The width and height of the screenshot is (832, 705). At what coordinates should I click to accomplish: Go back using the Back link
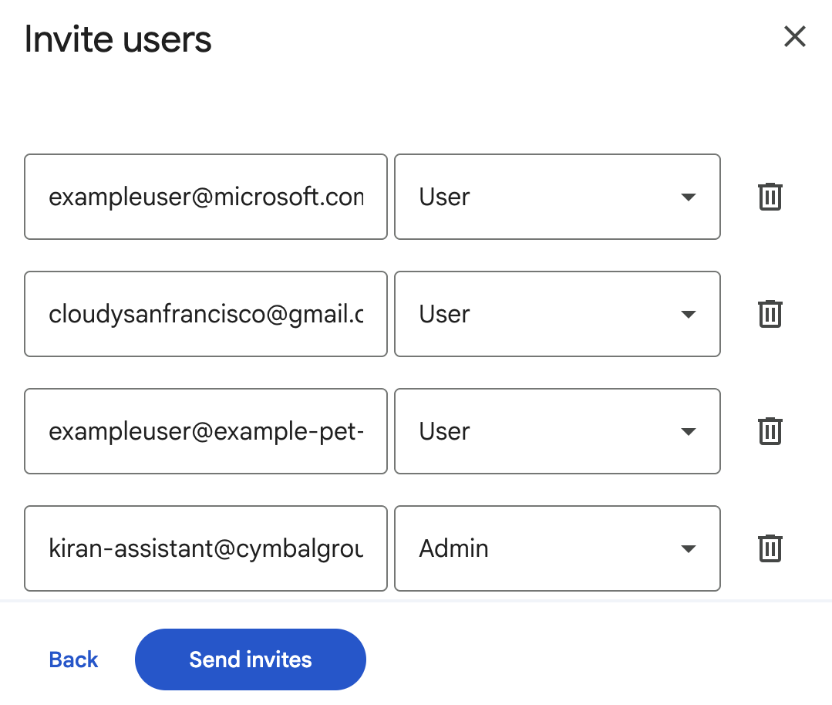point(73,659)
